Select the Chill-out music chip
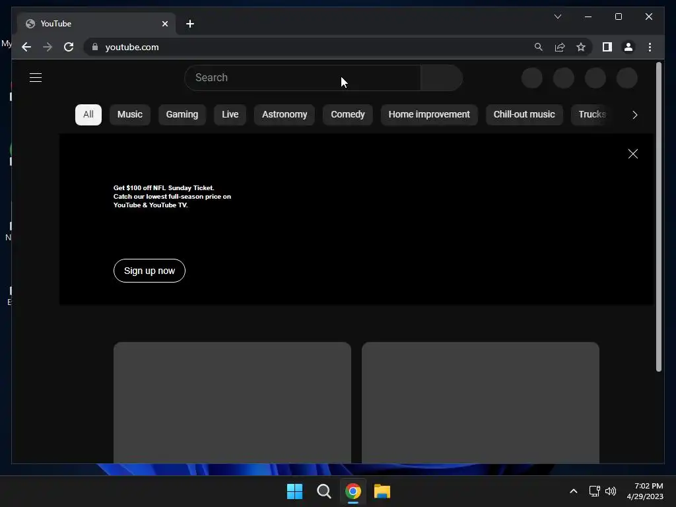Screen dimensions: 676x507 pos(524,115)
